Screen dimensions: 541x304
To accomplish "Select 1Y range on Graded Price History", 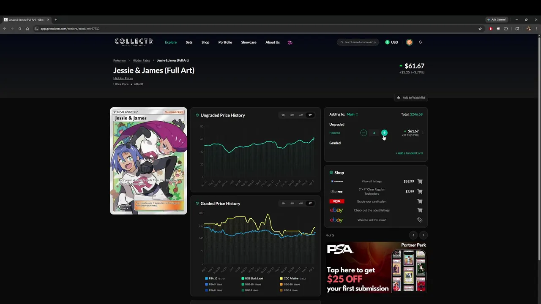I will [x=310, y=203].
